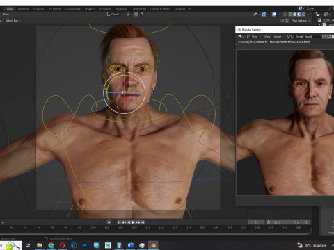This screenshot has height=250, width=334.
Task: Open the Rendering workspace tab
Action: [x=121, y=9]
